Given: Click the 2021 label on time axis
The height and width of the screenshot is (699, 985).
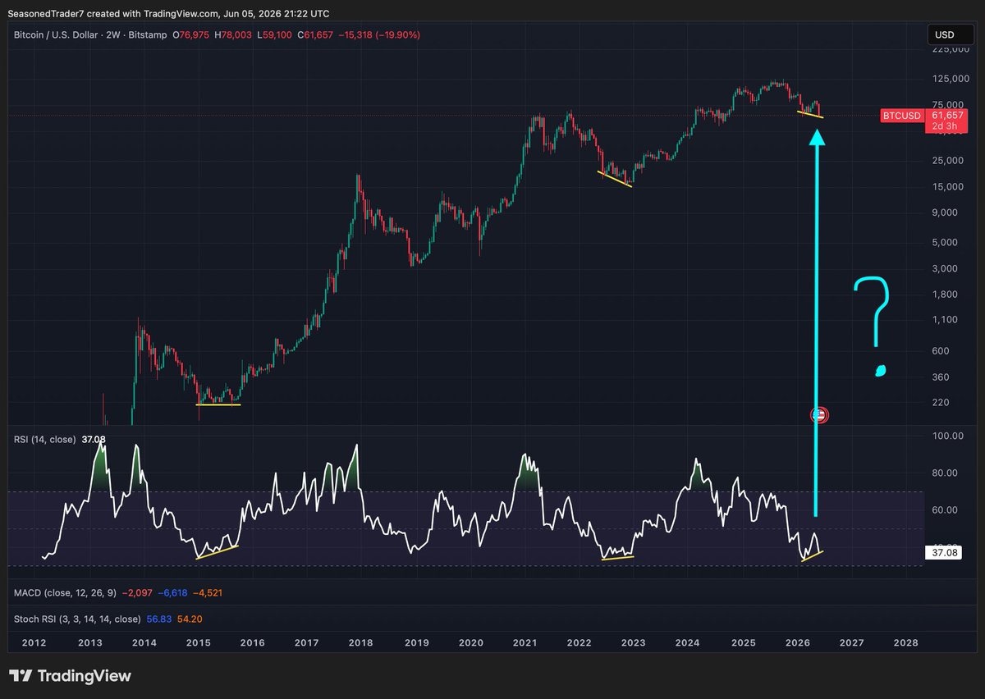Looking at the screenshot, I should pos(525,643).
